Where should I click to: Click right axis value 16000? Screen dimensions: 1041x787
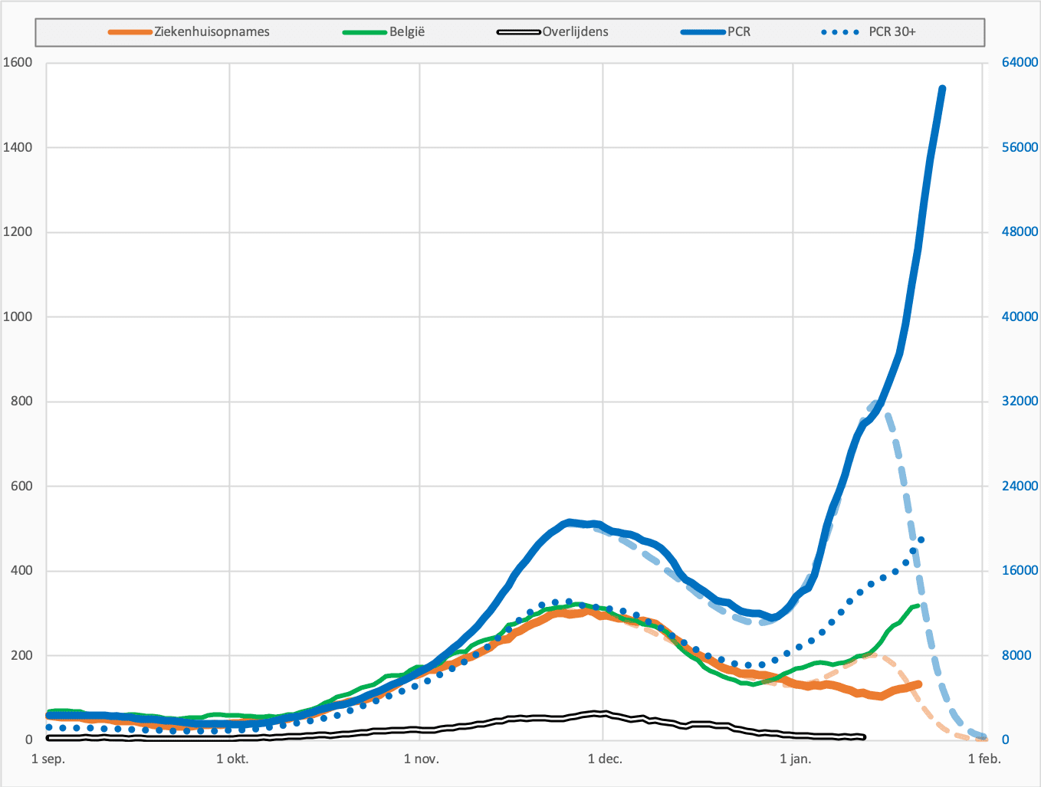1020,570
